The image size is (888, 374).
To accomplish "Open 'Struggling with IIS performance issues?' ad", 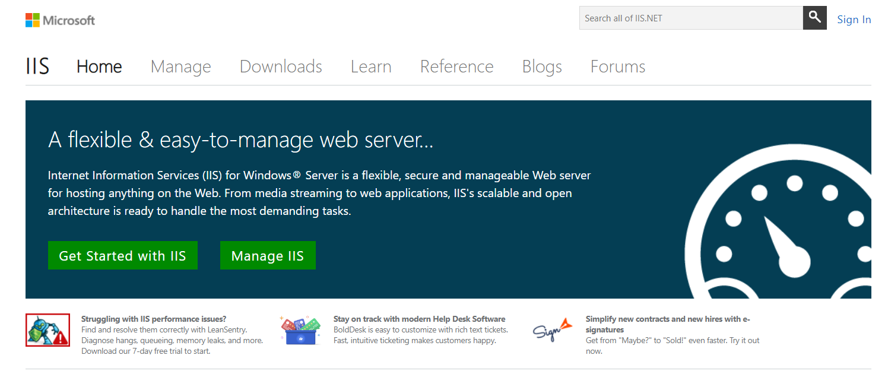I will point(154,319).
